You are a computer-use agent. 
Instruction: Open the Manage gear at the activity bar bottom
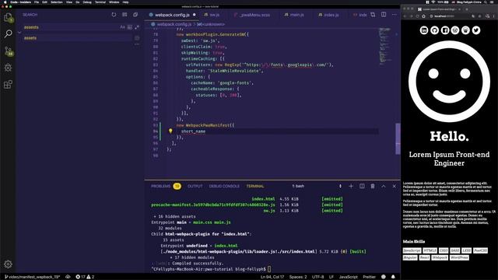pos(8,264)
